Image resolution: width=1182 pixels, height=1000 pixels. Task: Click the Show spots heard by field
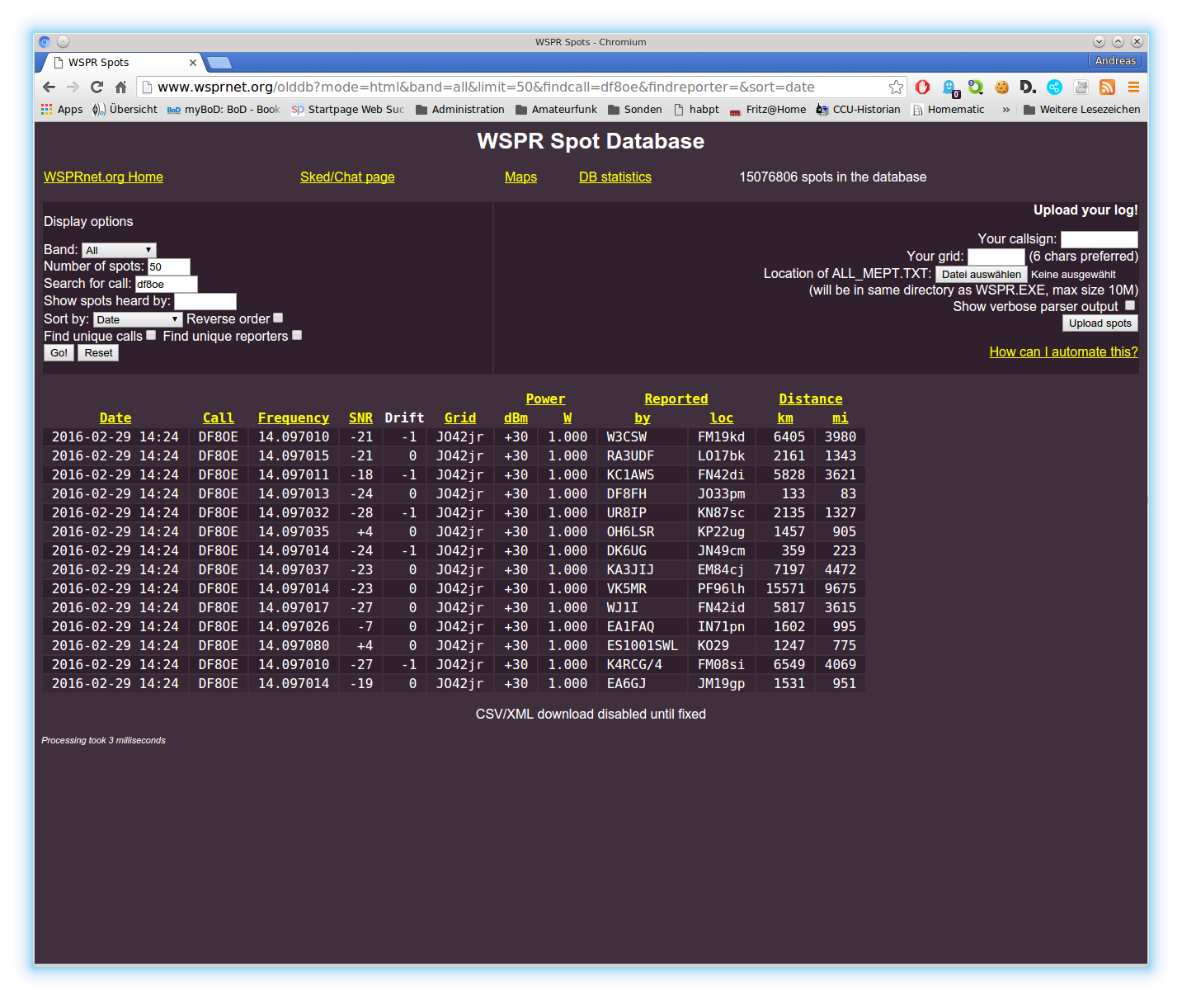(x=205, y=301)
